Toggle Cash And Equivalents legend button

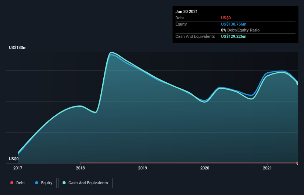coord(85,183)
